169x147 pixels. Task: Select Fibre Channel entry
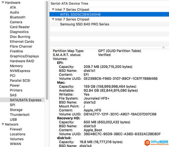(21, 46)
